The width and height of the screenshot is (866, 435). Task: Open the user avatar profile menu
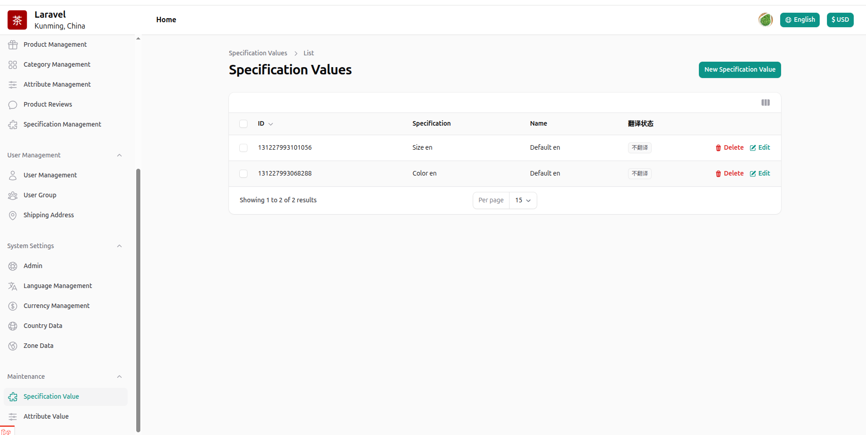pyautogui.click(x=765, y=20)
